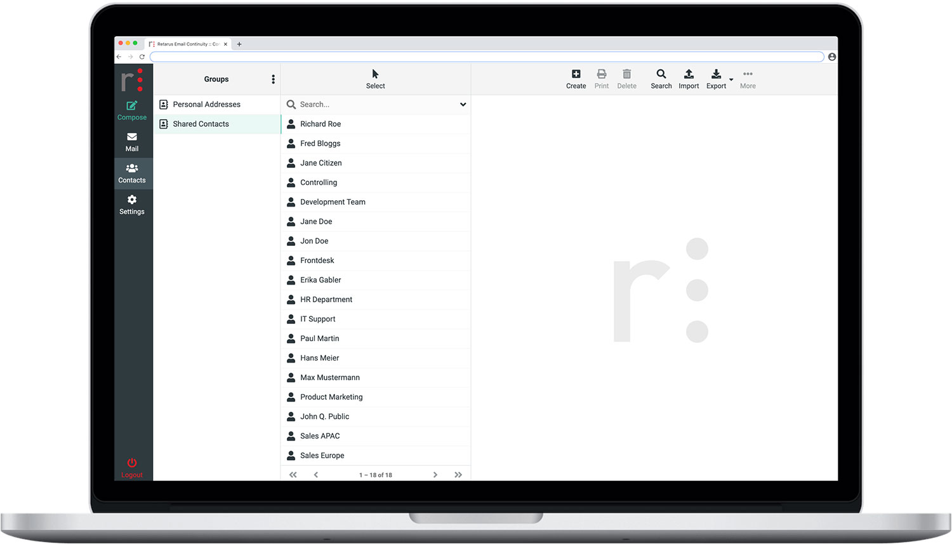The width and height of the screenshot is (952, 545).
Task: Expand the search options chevron
Action: pyautogui.click(x=463, y=105)
